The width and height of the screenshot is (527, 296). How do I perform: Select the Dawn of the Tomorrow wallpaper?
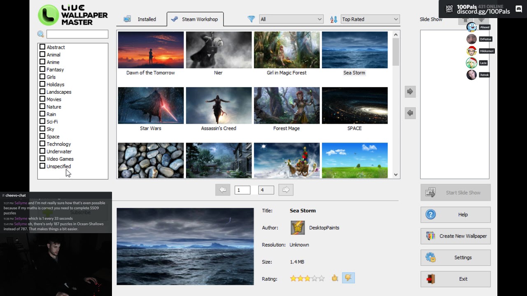point(151,50)
